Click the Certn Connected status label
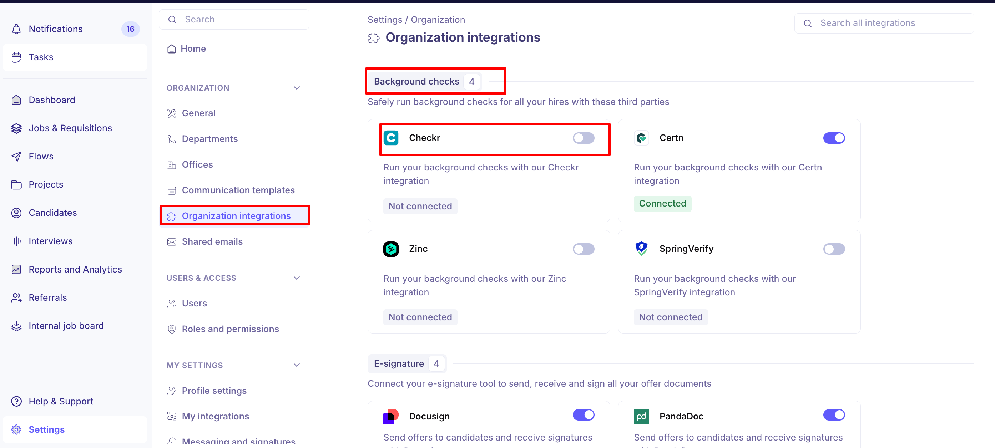995x448 pixels. coord(662,204)
